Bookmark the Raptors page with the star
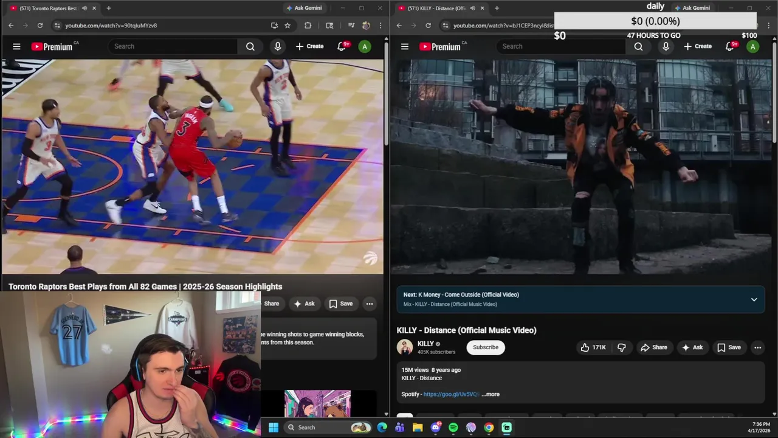 pyautogui.click(x=287, y=26)
